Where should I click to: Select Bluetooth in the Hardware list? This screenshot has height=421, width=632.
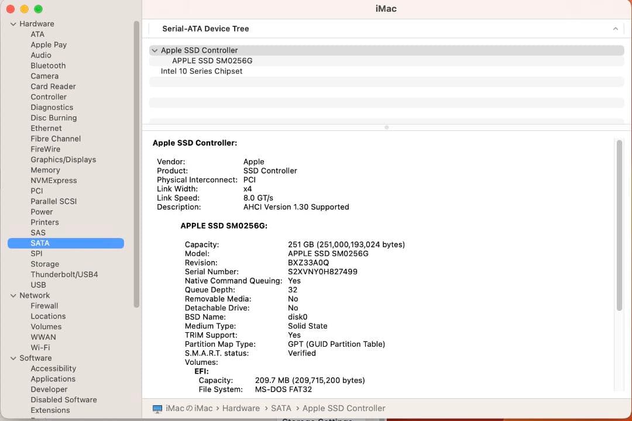[48, 65]
